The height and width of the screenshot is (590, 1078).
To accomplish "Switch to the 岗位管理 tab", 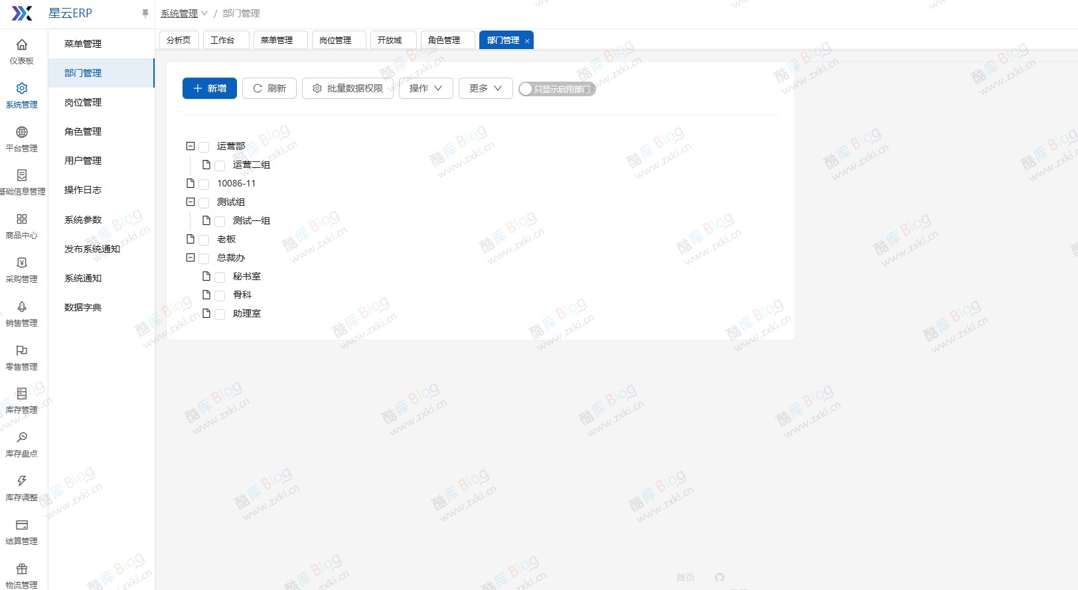I will click(339, 40).
